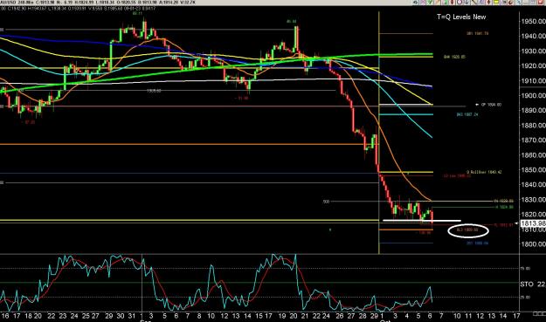Click the 1890.00 price axis label
The height and width of the screenshot is (322, 546).
click(533, 110)
